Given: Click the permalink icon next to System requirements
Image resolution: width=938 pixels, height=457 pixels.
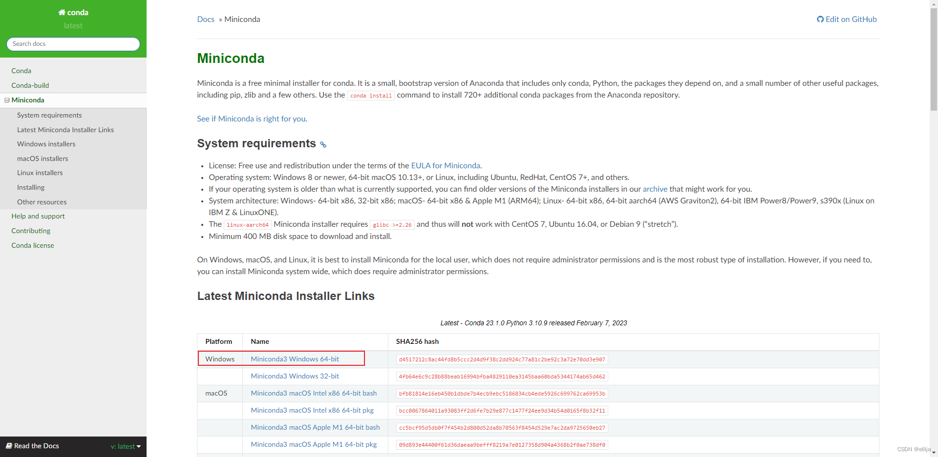Looking at the screenshot, I should coord(323,145).
